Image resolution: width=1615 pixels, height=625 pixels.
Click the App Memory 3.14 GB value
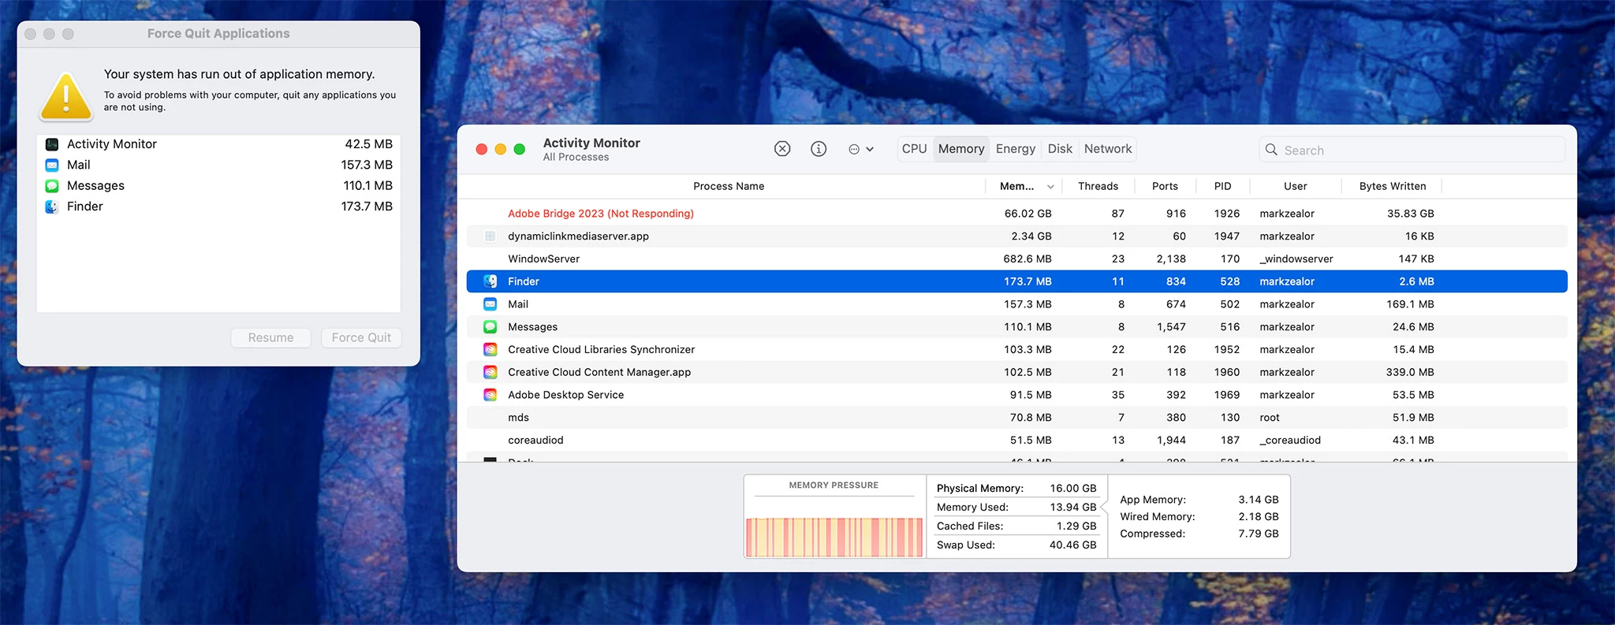coord(1259,500)
